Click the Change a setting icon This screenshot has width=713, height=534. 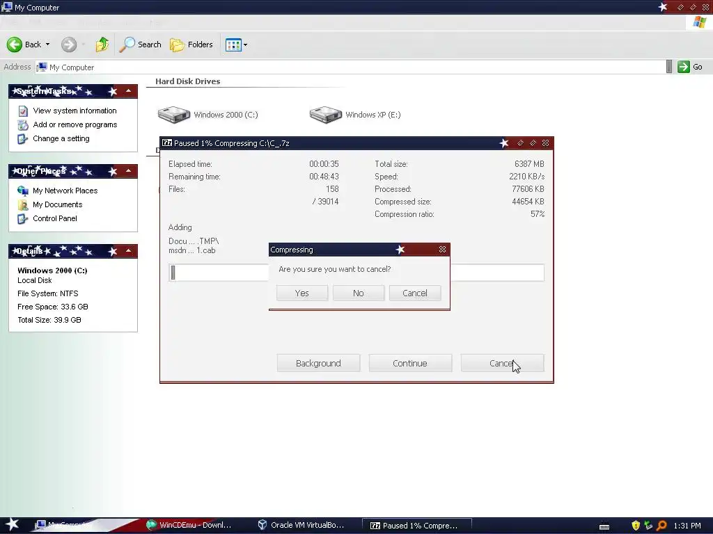click(23, 139)
